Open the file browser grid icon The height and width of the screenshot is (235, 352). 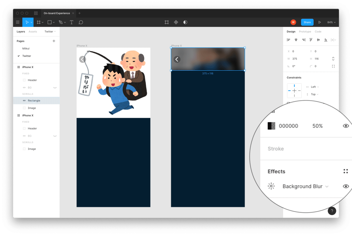point(36,13)
